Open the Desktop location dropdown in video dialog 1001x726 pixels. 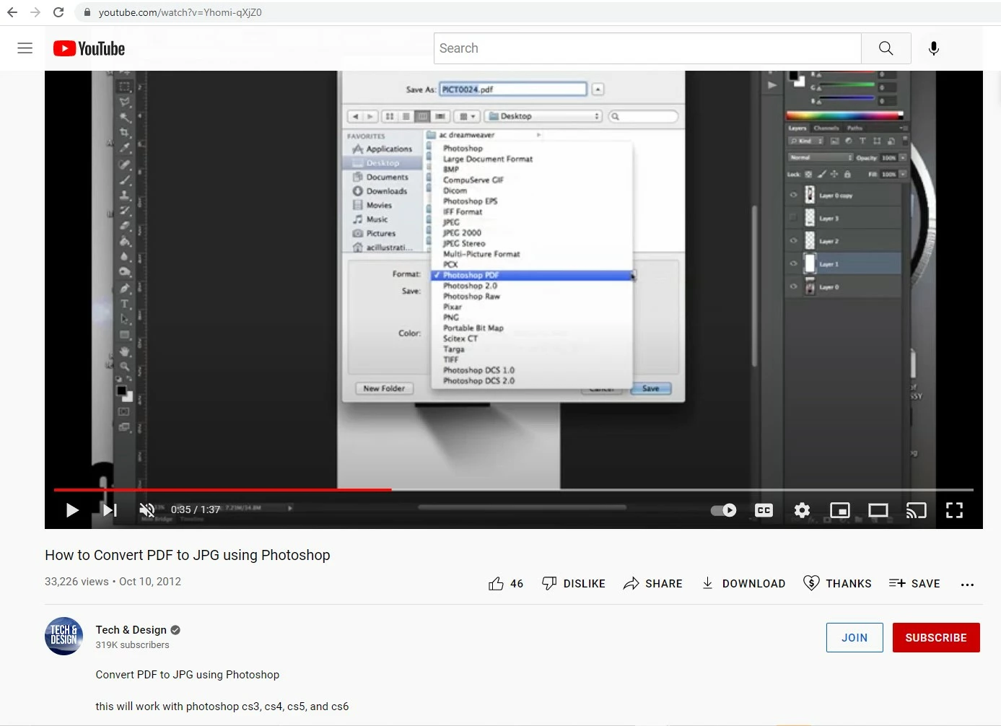(543, 116)
